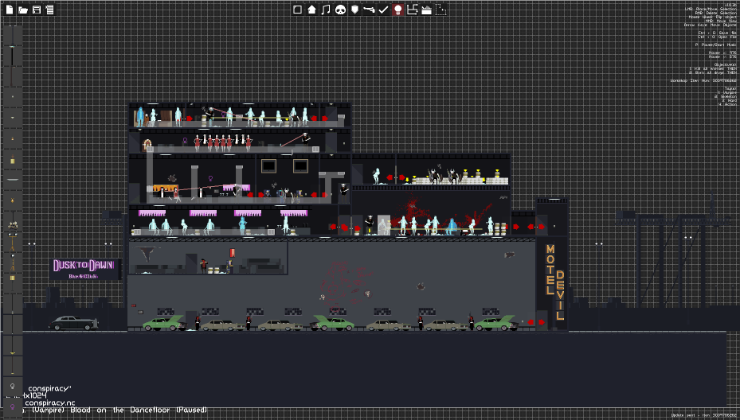Image resolution: width=740 pixels, height=420 pixels.
Task: Open the level properties list icon
Action: click(49, 10)
